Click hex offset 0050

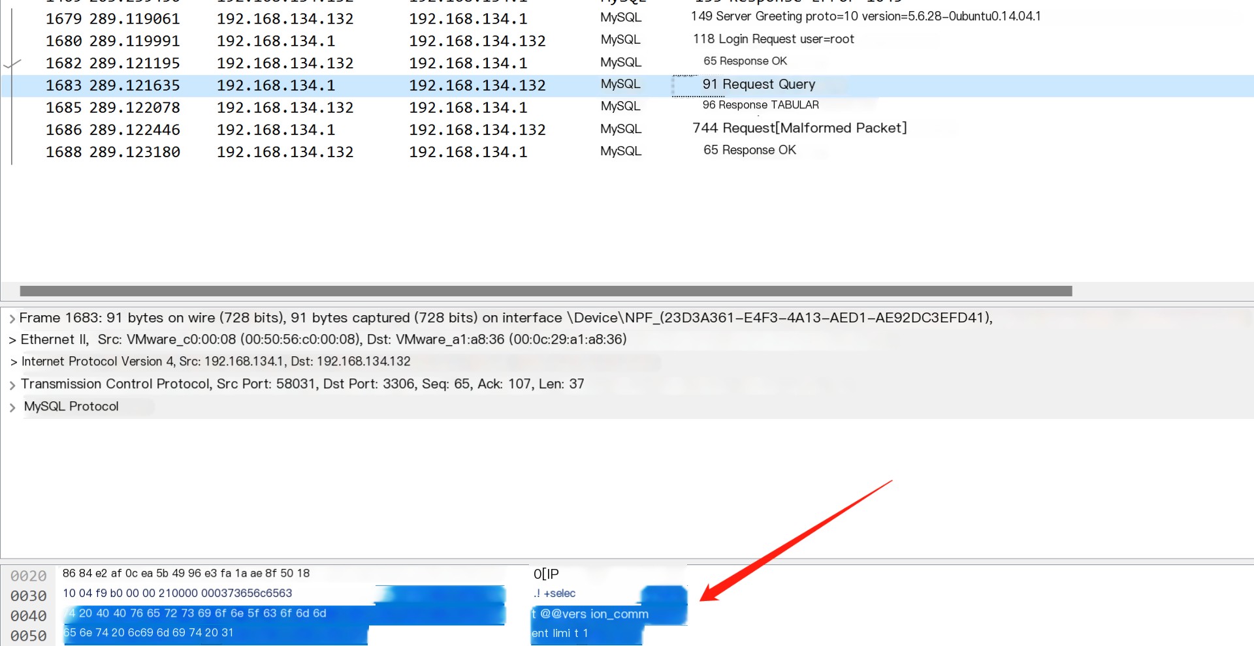point(28,636)
